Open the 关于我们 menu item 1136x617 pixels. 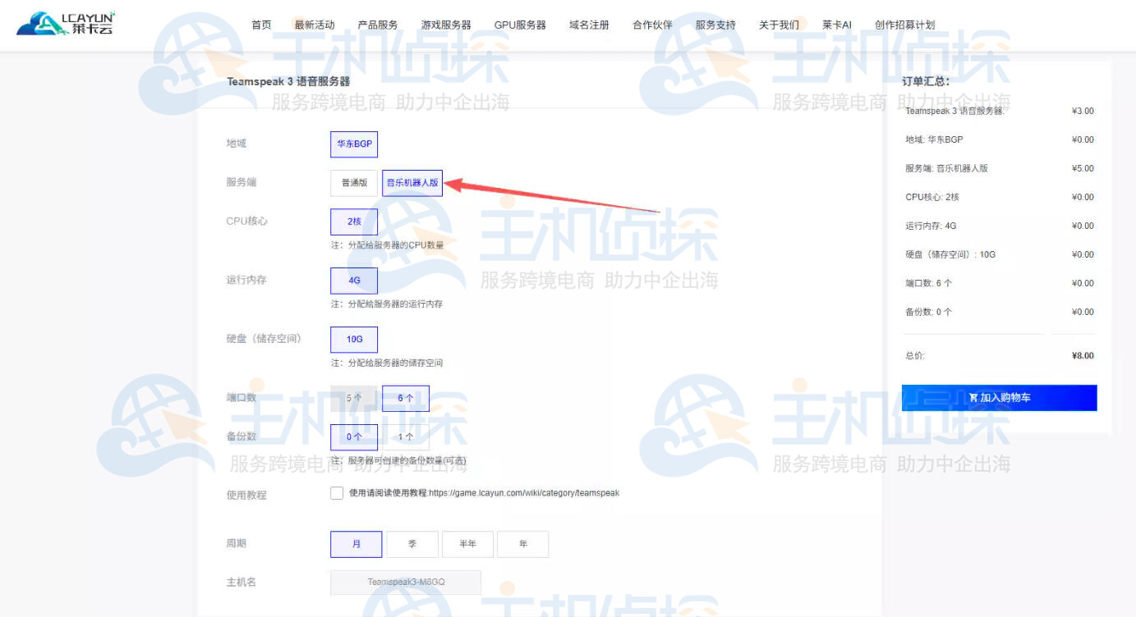click(779, 25)
